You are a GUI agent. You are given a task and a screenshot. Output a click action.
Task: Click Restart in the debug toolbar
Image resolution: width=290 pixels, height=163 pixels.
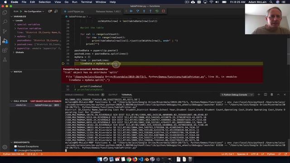[157, 11]
